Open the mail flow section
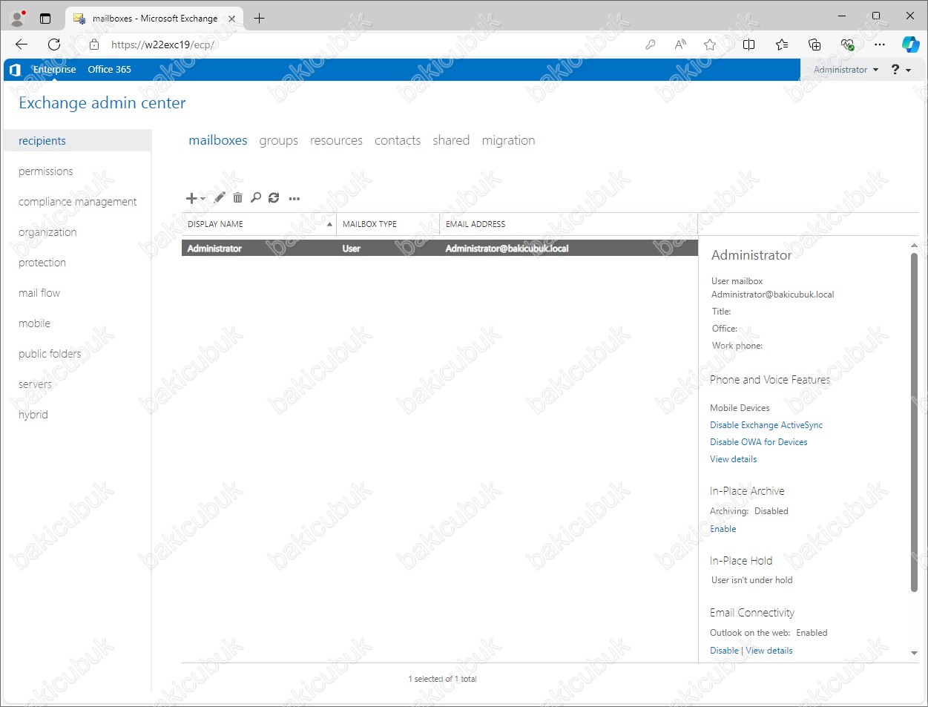 tap(39, 293)
